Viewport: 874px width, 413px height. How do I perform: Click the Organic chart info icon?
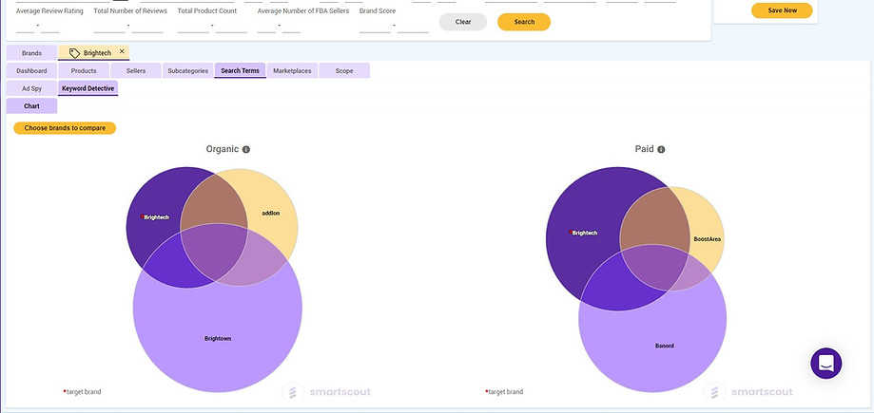click(245, 149)
